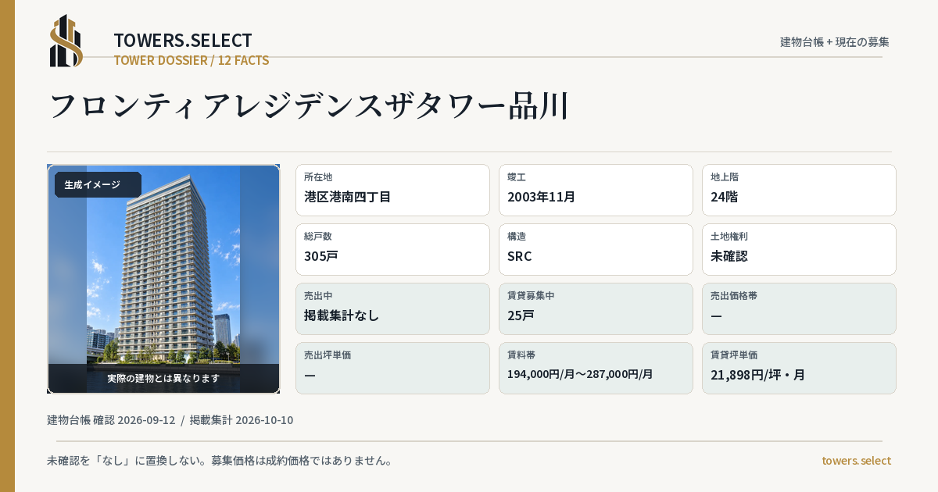This screenshot has width=938, height=492.
Task: Click the 実際の建物とは異なります caption
Action: (163, 378)
